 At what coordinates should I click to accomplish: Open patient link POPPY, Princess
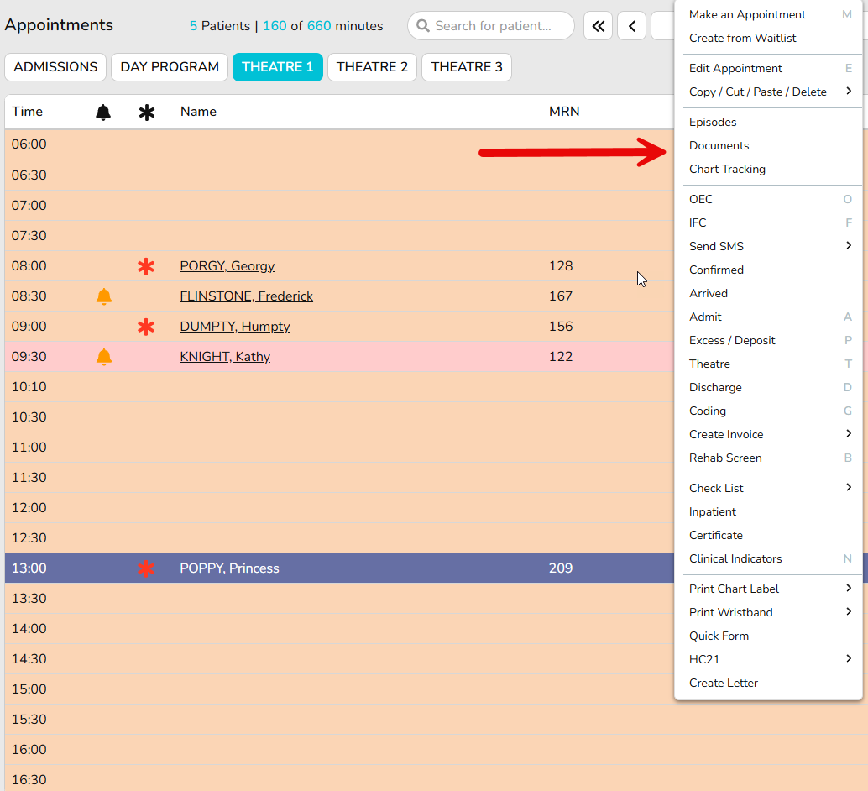pos(229,568)
